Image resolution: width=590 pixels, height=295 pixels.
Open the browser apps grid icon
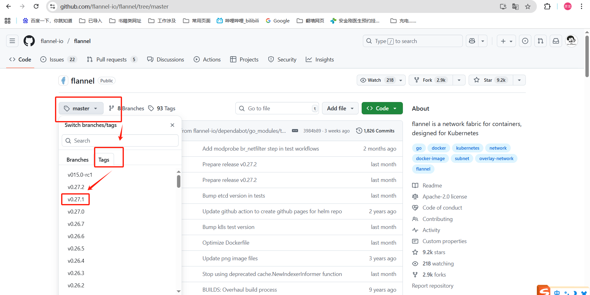point(8,21)
